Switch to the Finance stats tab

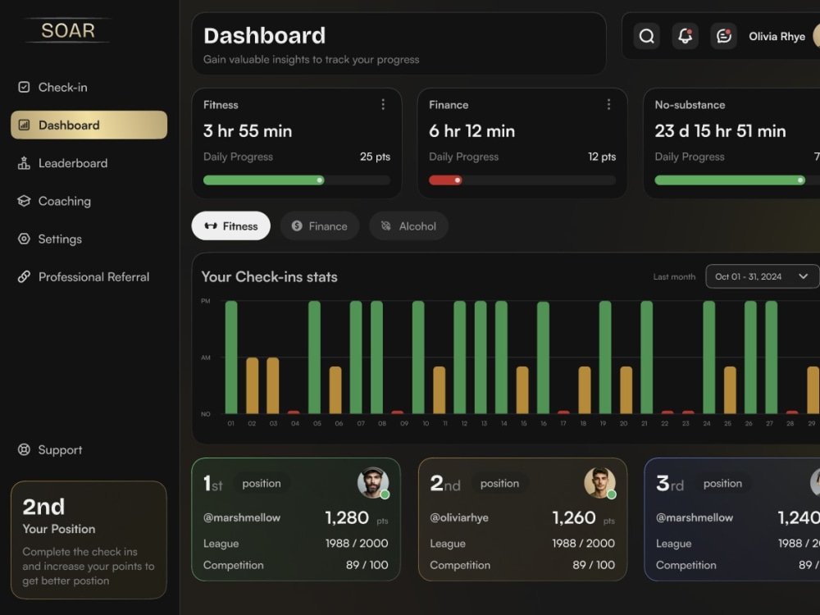(320, 226)
